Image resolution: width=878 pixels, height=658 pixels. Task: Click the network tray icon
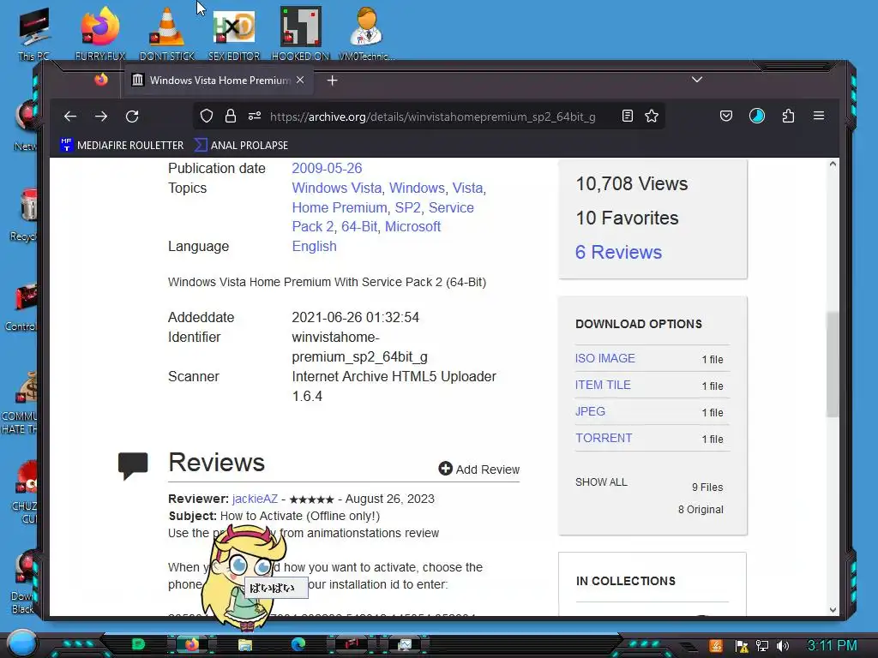761,646
